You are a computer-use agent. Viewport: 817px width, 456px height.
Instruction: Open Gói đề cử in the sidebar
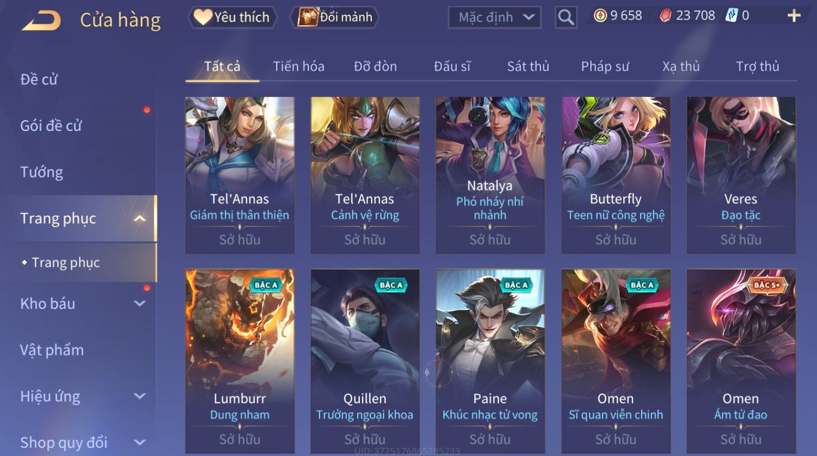51,125
